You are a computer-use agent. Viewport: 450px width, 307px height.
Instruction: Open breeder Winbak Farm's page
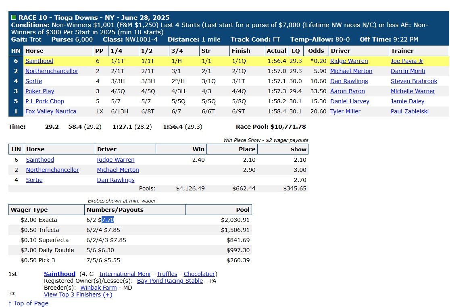click(x=98, y=288)
